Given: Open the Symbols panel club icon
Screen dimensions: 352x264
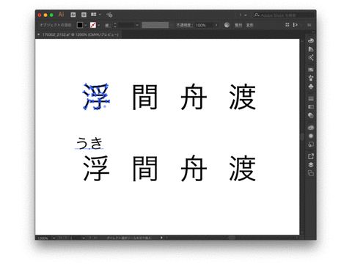Looking at the screenshot, I should pos(311,87).
